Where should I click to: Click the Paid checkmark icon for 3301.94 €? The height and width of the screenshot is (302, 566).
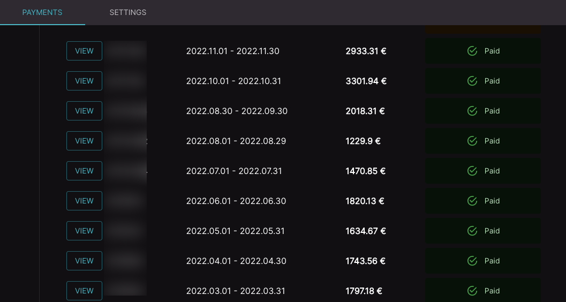click(472, 81)
